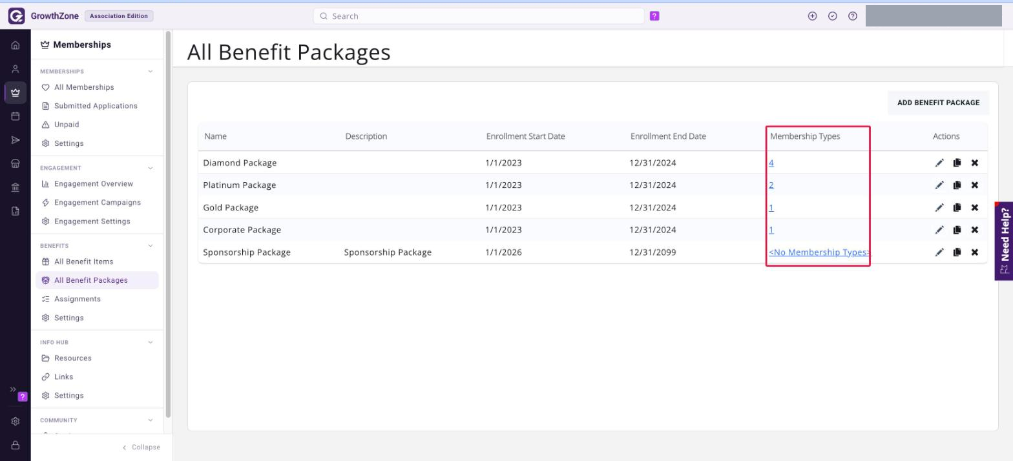This screenshot has height=461, width=1013.
Task: Copy the Corporate Package
Action: pos(957,230)
